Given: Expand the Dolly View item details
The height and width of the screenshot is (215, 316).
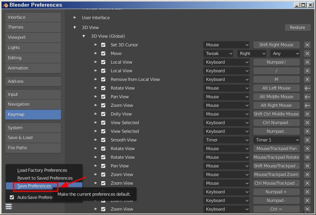Looking at the screenshot, I should (96, 114).
